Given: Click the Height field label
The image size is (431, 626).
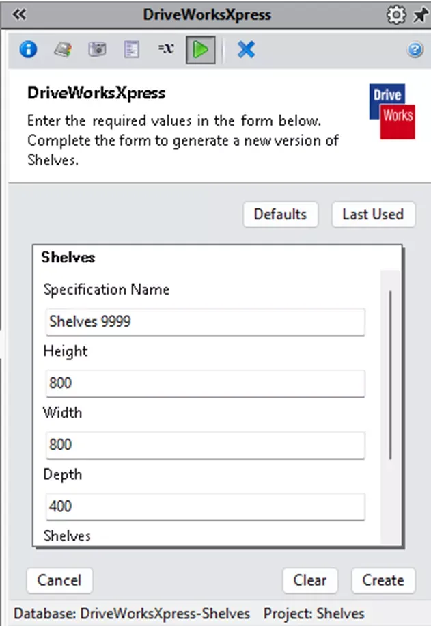Looking at the screenshot, I should pos(65,351).
